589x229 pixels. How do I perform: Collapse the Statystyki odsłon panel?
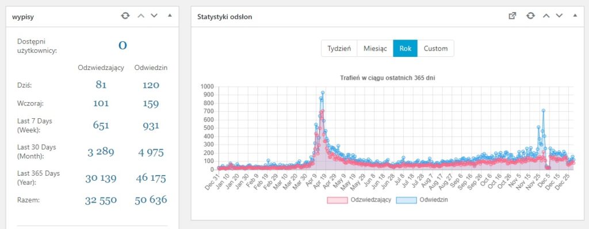click(575, 15)
